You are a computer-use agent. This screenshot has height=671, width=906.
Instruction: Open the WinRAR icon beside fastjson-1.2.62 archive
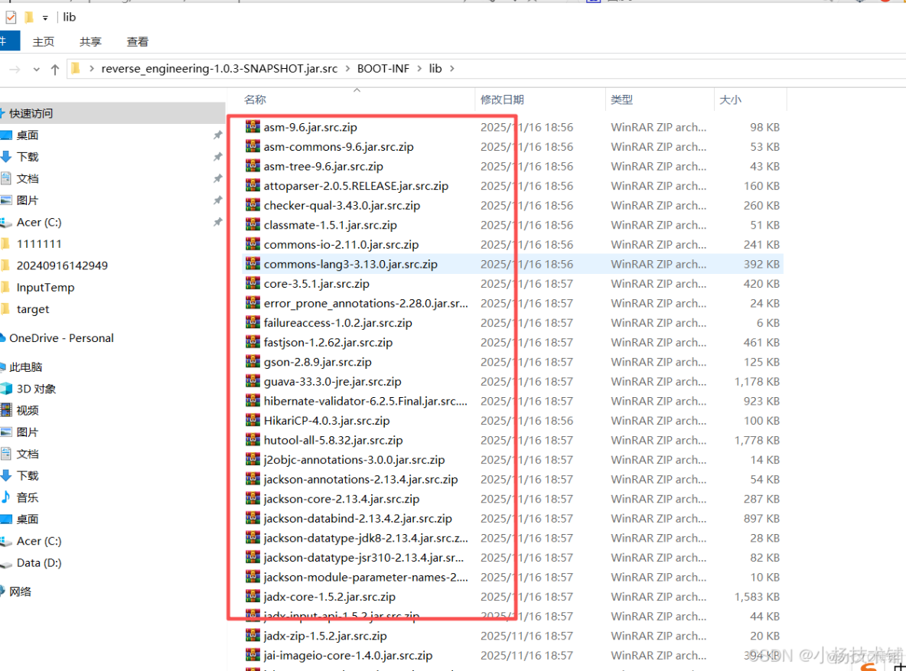[x=253, y=342]
